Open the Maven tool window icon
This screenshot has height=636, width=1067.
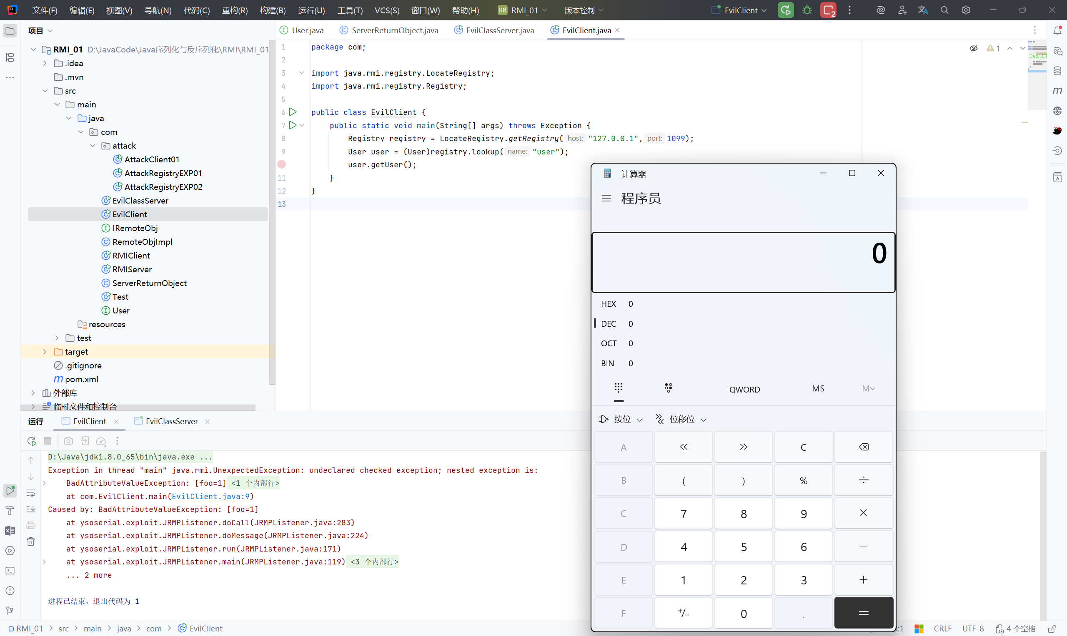tap(1057, 91)
